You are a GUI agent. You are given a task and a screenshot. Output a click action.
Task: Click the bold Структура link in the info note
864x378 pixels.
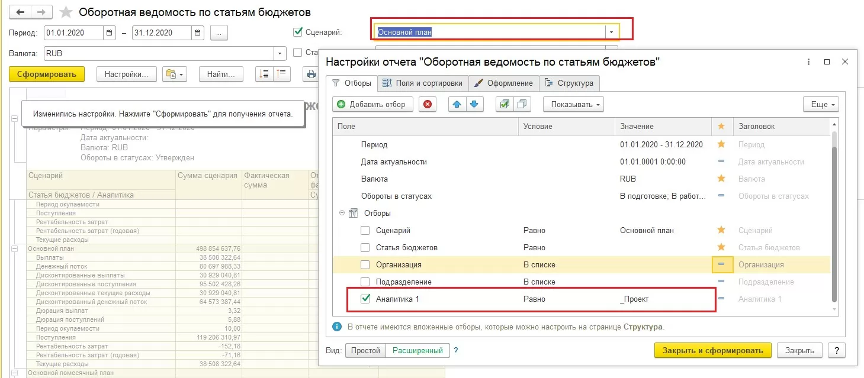click(x=643, y=326)
